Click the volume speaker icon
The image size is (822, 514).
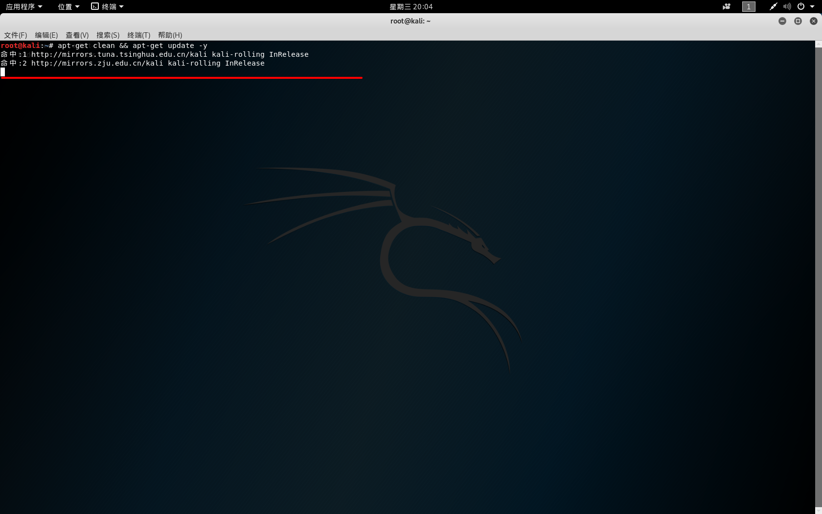pyautogui.click(x=787, y=6)
